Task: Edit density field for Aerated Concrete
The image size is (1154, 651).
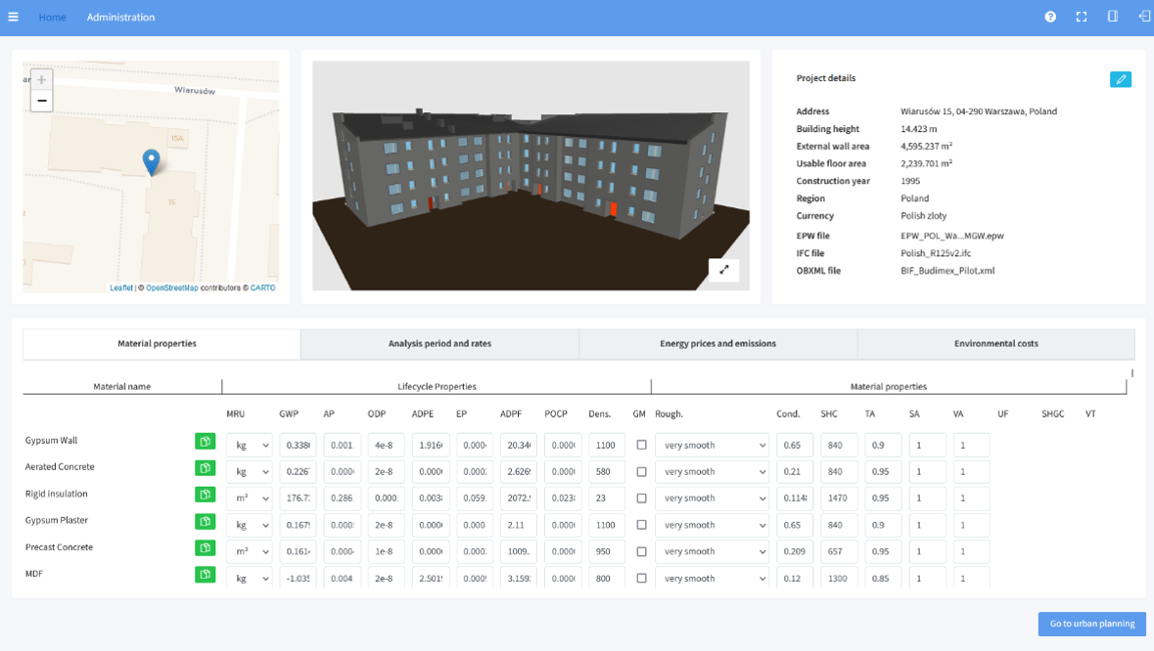Action: (607, 472)
